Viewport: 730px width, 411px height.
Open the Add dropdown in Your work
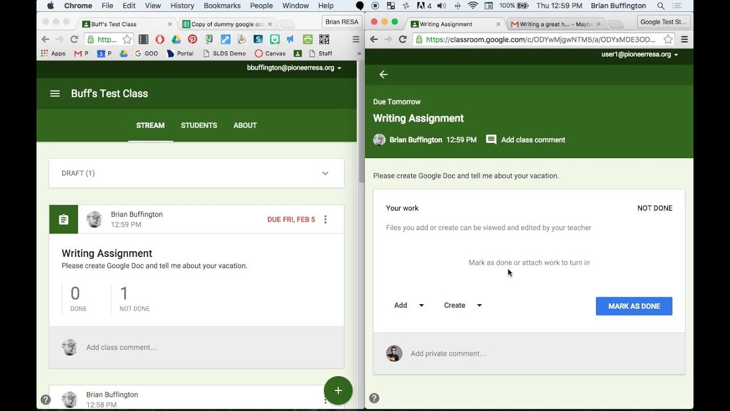click(x=409, y=305)
